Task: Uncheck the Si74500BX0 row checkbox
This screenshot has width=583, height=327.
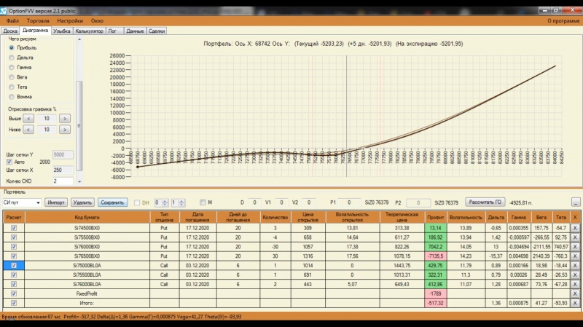Action: [x=14, y=228]
